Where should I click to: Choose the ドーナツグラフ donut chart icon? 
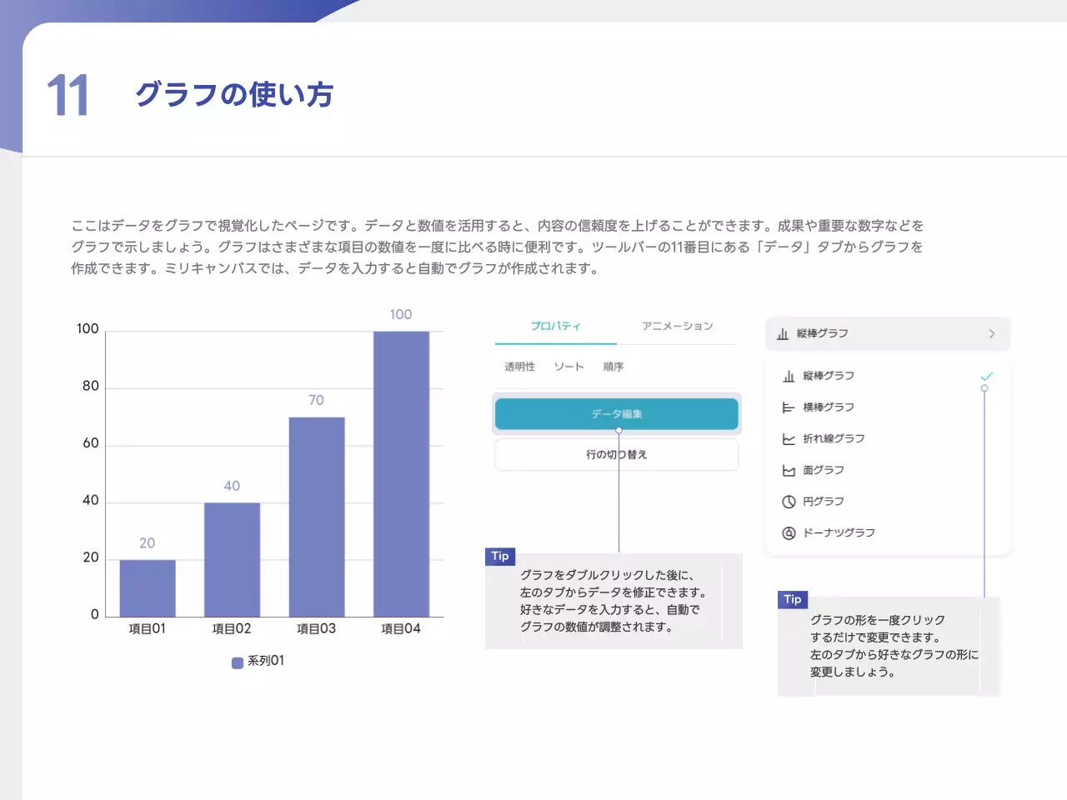tap(789, 533)
